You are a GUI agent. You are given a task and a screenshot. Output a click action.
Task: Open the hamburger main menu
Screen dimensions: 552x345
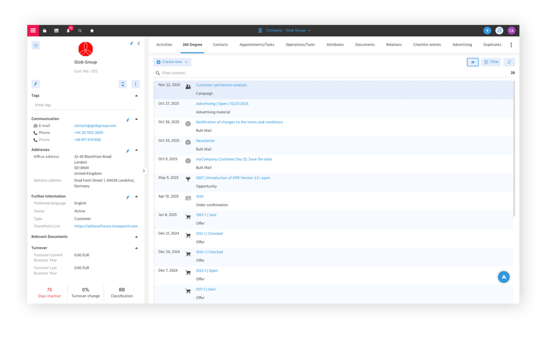pos(32,30)
